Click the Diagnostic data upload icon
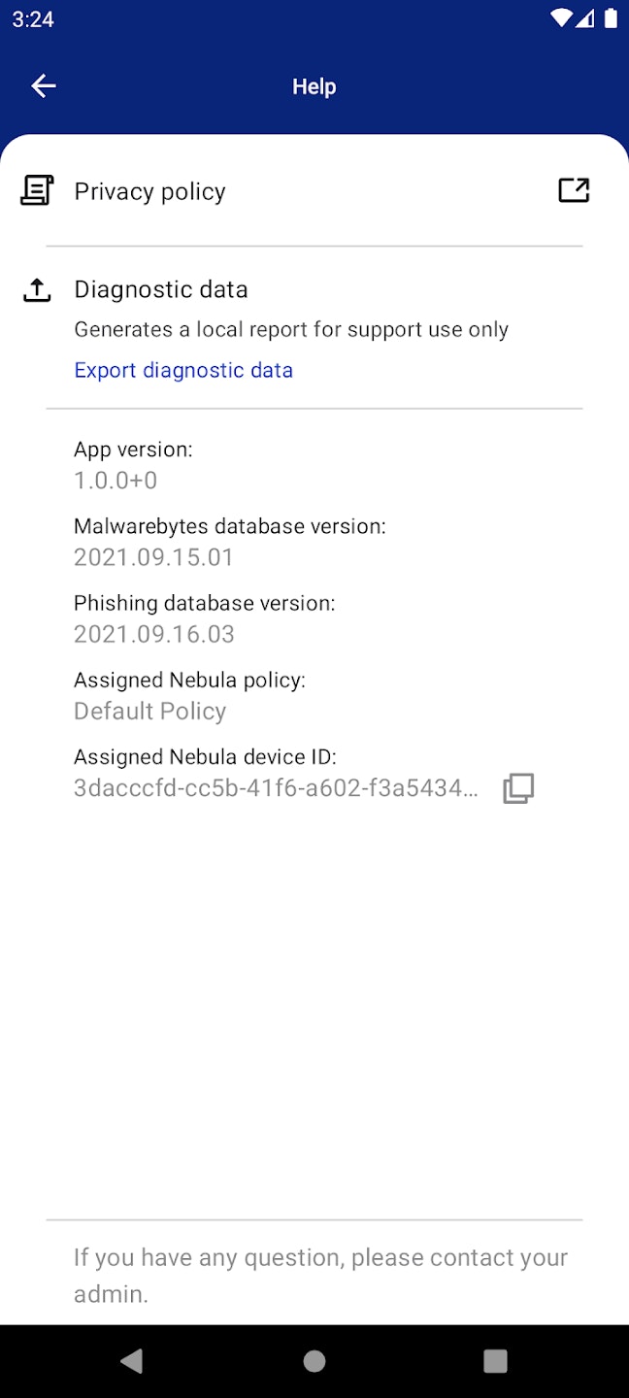The image size is (629, 1398). [x=36, y=289]
